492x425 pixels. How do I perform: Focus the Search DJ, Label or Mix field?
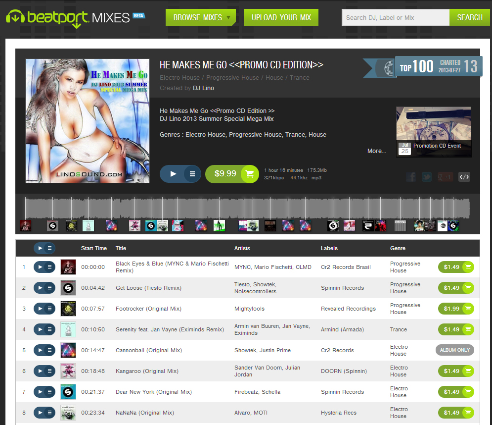[396, 18]
